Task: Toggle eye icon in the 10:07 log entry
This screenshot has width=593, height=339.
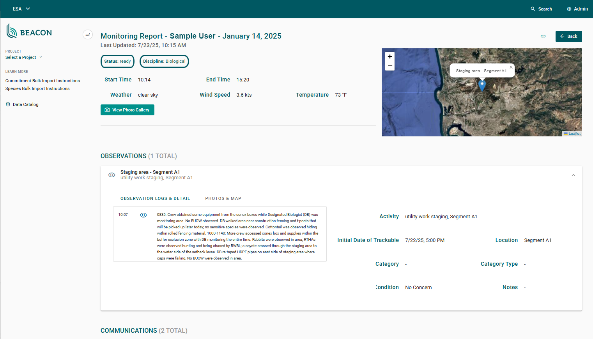Action: 143,215
